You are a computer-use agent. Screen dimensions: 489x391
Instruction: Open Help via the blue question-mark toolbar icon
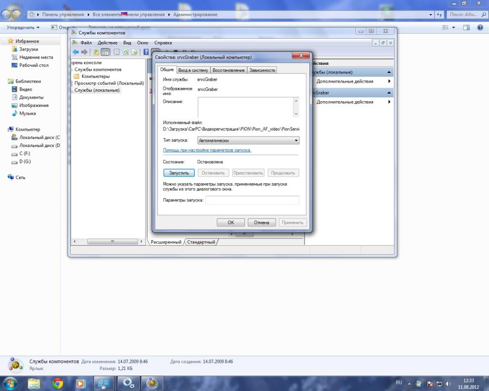point(147,52)
